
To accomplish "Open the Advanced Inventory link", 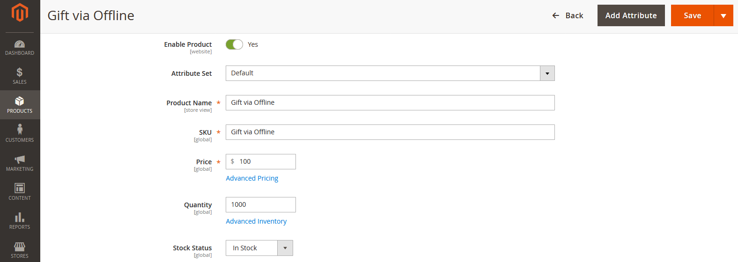I will tap(256, 221).
